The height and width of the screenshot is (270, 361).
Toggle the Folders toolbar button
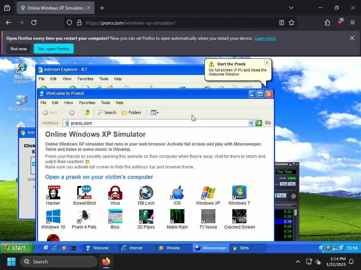point(131,112)
